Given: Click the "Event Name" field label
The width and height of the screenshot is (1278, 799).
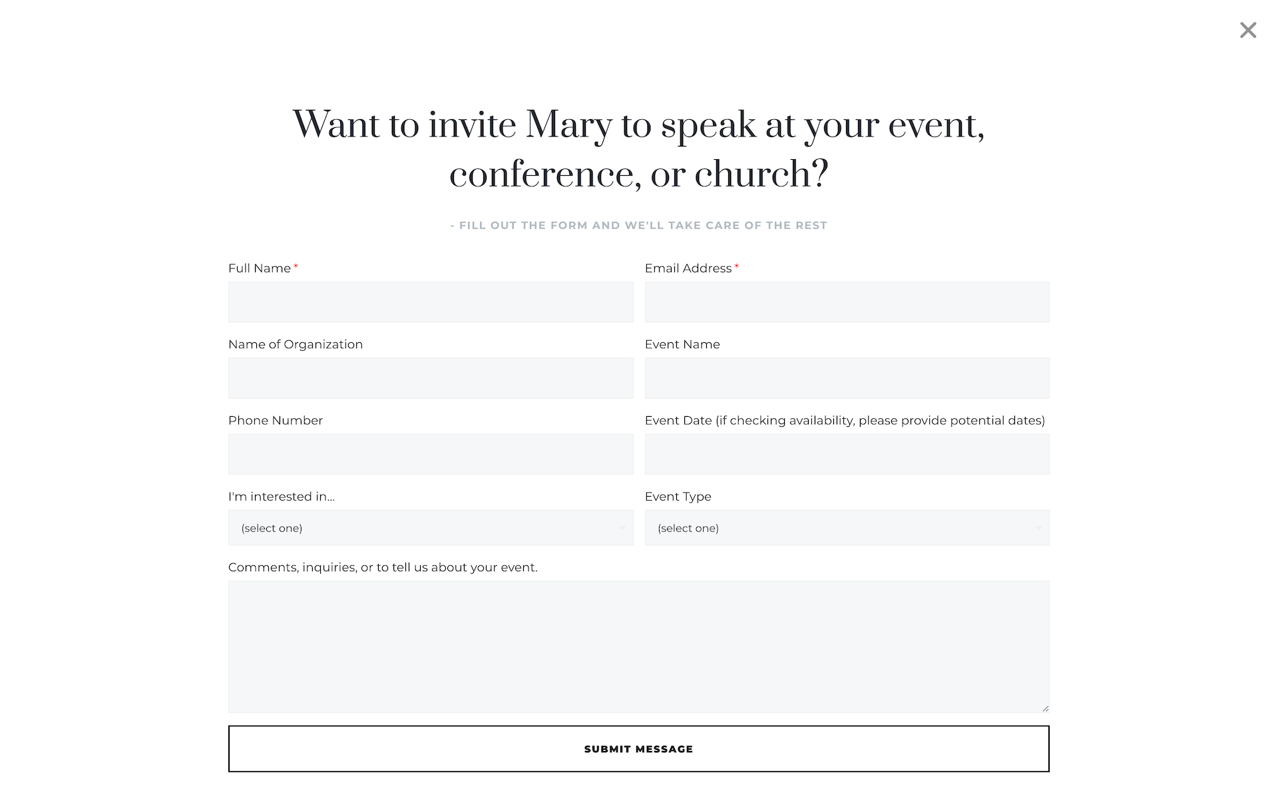Looking at the screenshot, I should tap(682, 344).
